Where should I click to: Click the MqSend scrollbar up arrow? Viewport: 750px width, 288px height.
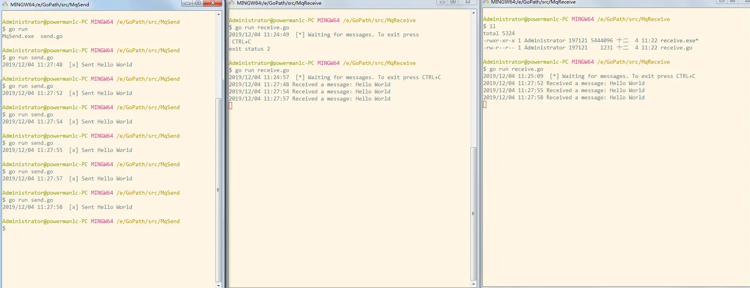coord(219,14)
